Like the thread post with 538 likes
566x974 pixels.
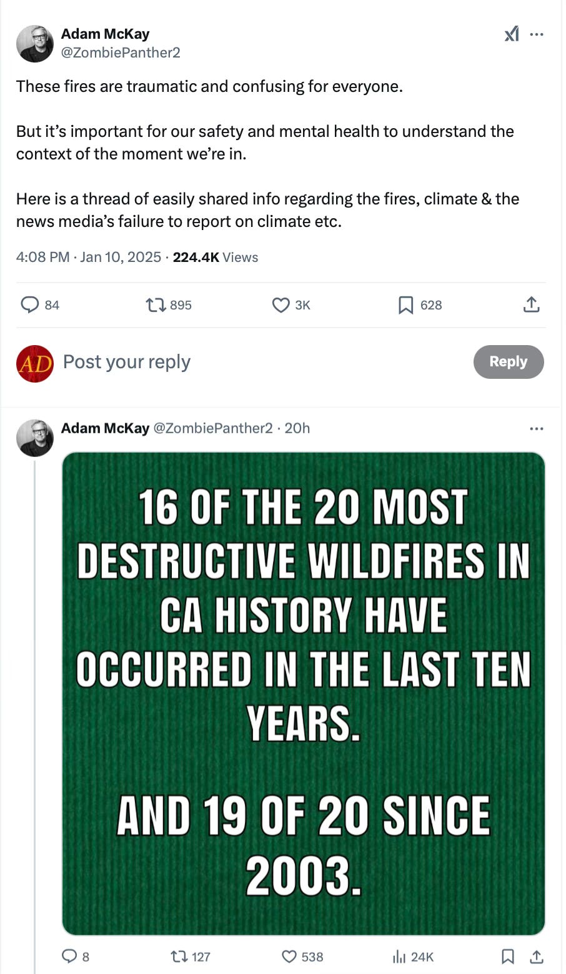point(302,956)
